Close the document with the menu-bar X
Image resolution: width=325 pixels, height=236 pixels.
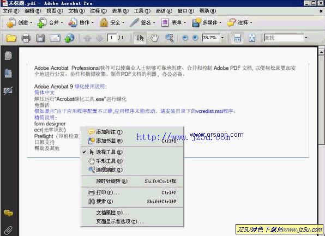pos(321,11)
